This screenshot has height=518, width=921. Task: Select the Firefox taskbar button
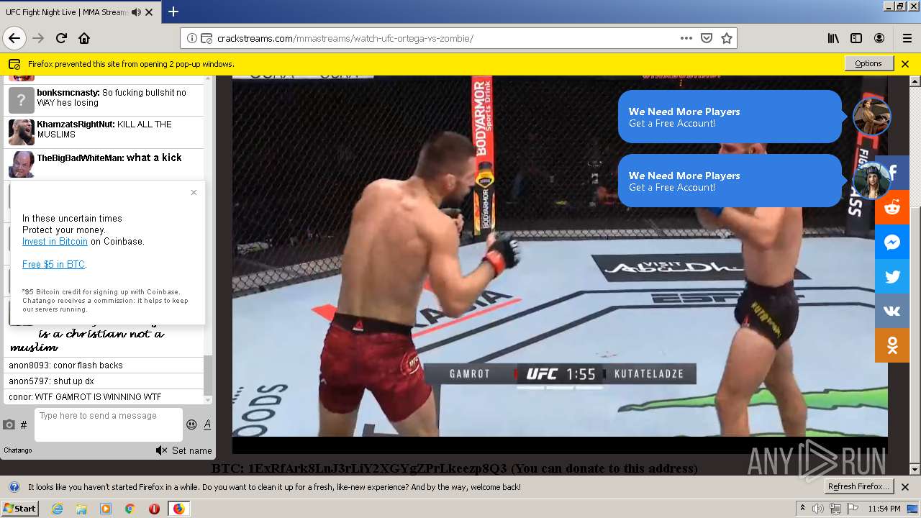click(178, 509)
